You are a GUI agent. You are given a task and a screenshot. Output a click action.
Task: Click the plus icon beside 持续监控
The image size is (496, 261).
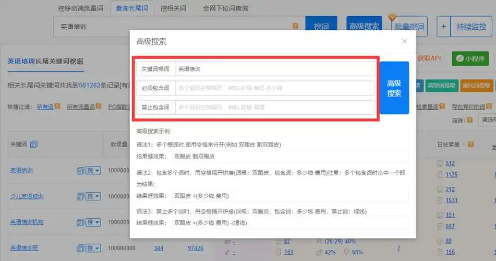point(443,27)
